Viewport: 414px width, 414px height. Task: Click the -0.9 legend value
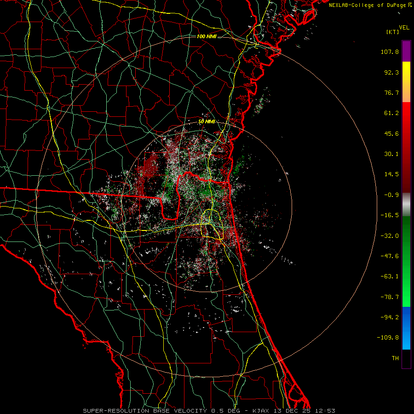tap(391, 195)
